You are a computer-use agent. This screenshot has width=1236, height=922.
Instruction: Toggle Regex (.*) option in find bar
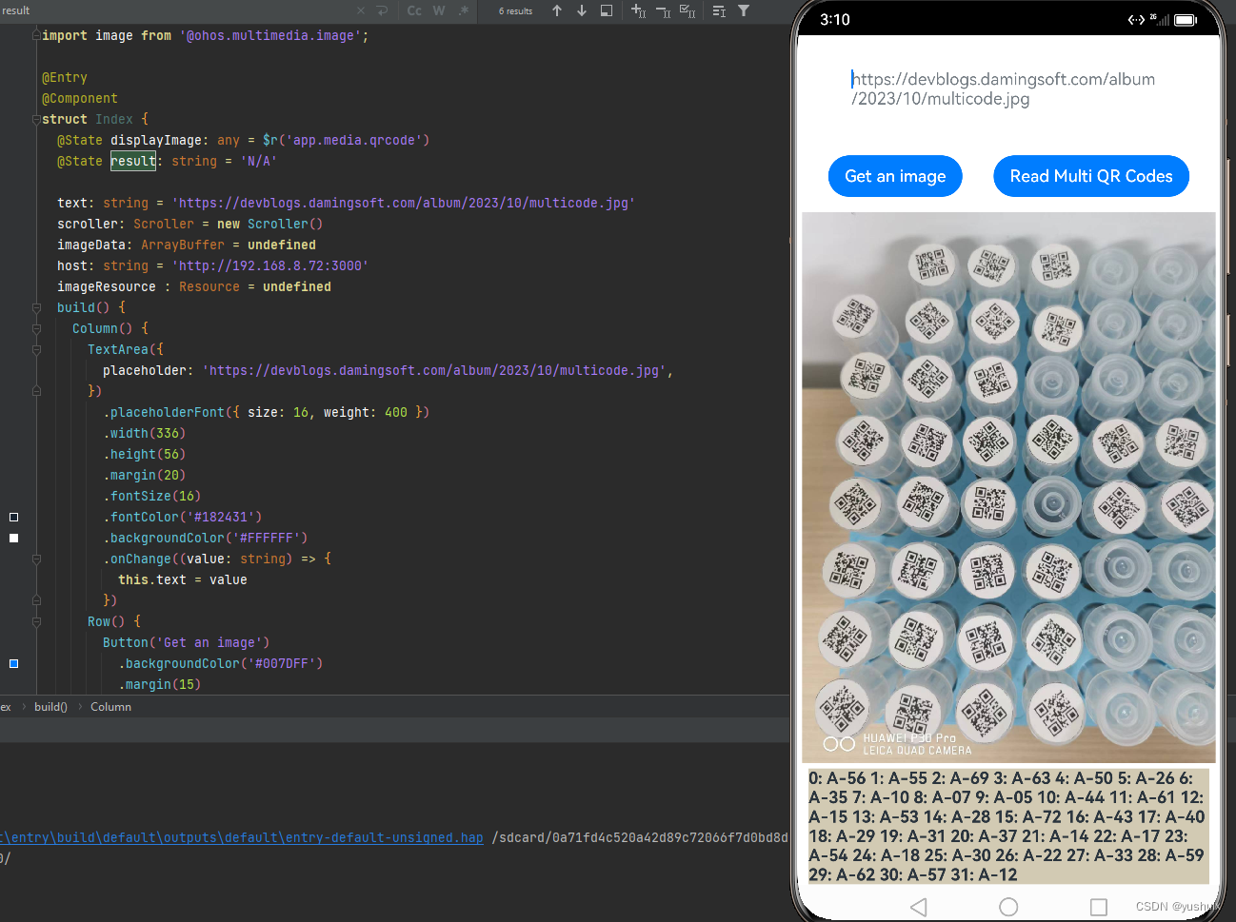coord(464,10)
